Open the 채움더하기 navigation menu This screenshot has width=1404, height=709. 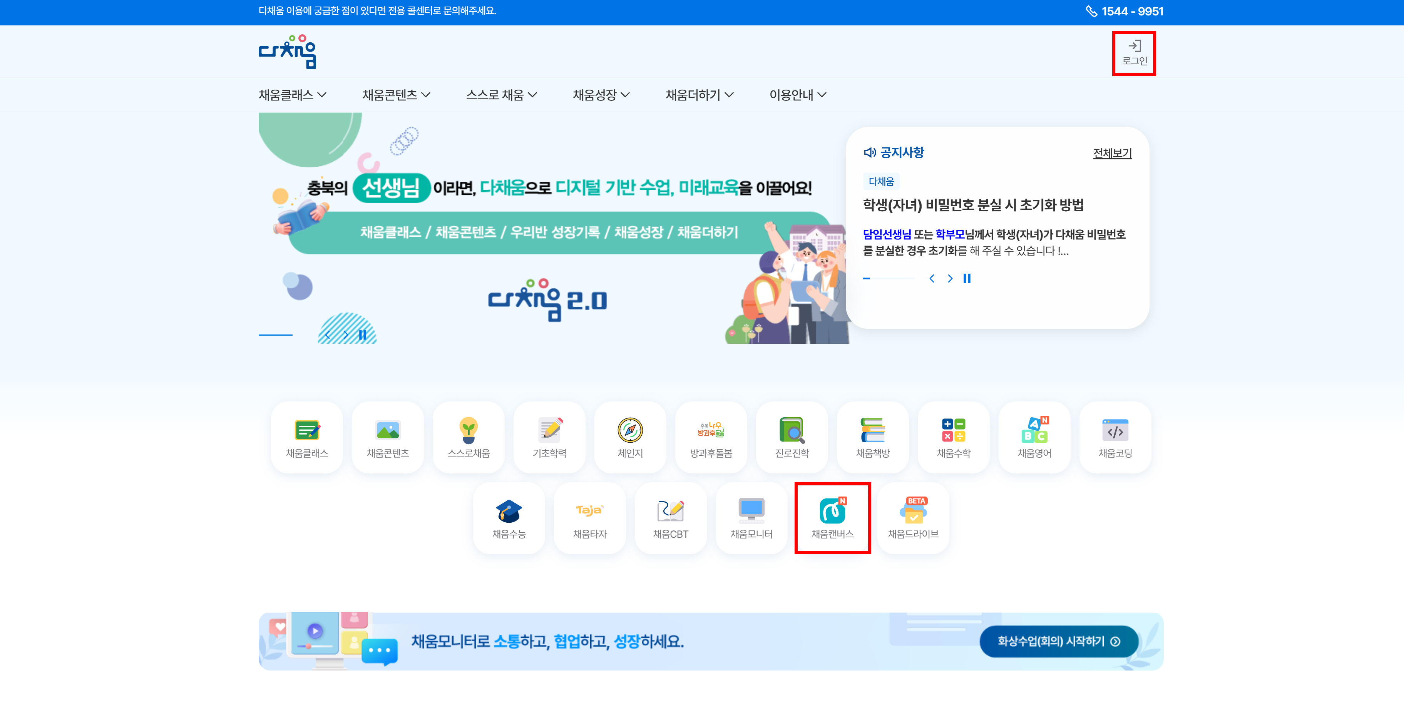tap(699, 95)
